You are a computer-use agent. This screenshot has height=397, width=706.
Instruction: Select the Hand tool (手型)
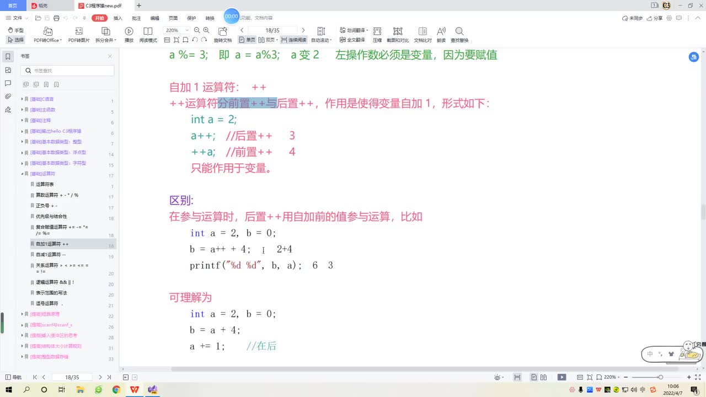pyautogui.click(x=15, y=30)
